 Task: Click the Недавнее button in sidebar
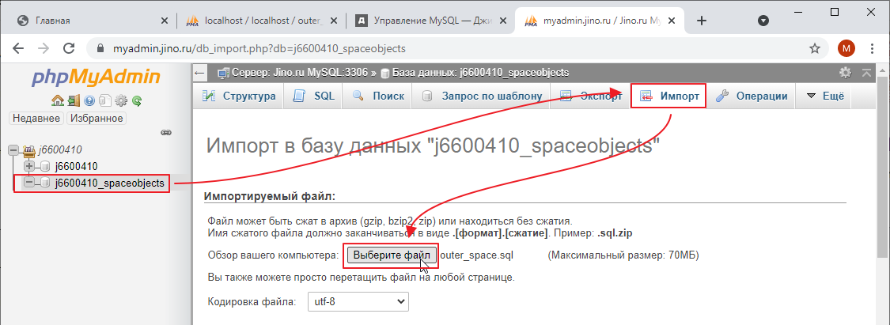(x=36, y=118)
